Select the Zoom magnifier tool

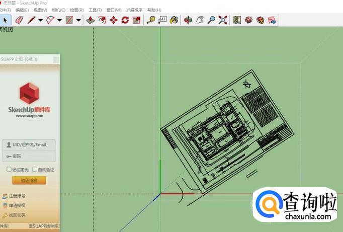[x=211, y=20]
